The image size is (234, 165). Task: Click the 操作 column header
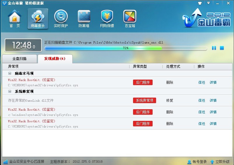click(201, 67)
